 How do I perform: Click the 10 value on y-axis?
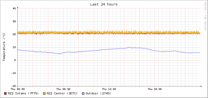click(14, 47)
